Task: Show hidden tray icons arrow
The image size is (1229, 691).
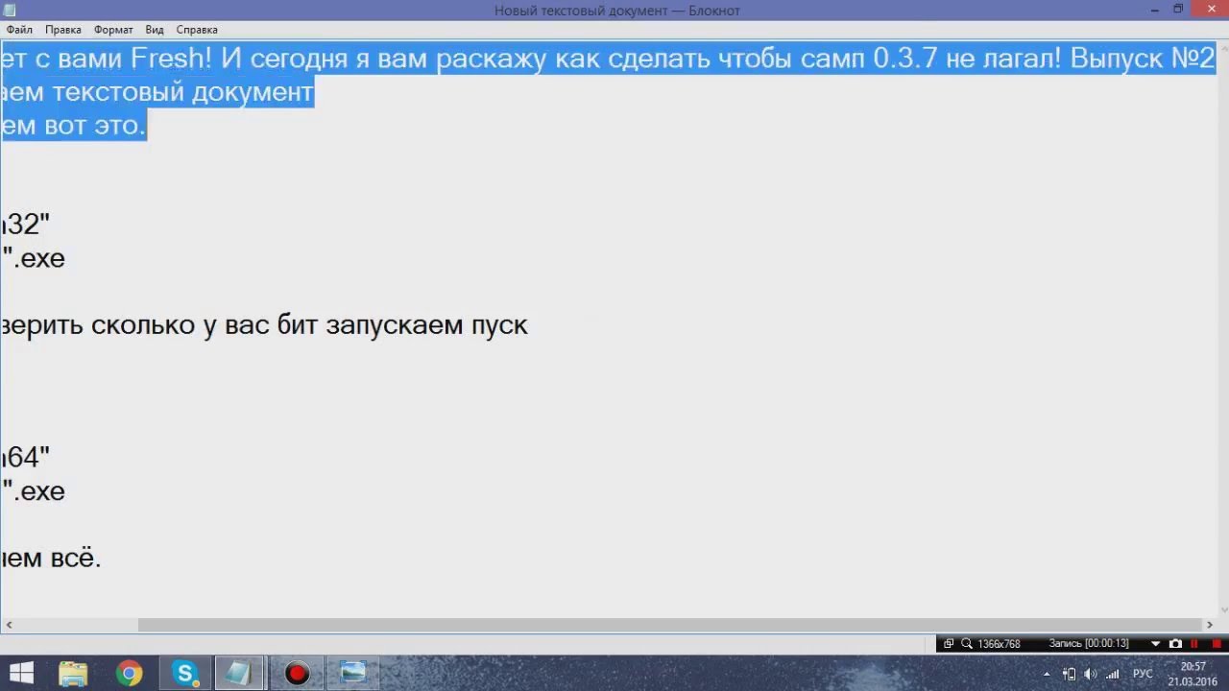Action: coord(1047,675)
